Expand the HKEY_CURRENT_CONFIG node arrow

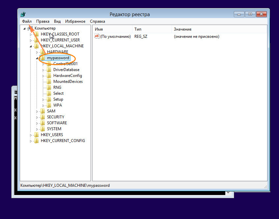(31, 141)
